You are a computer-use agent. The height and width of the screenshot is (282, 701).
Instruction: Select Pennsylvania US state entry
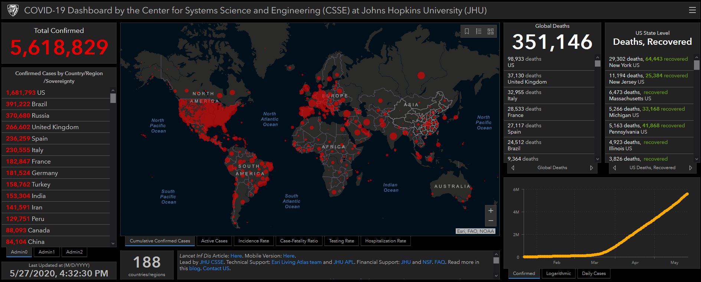click(x=651, y=129)
